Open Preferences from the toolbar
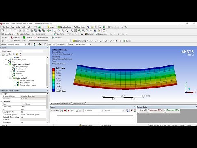The image size is (197, 148). coord(101,34)
